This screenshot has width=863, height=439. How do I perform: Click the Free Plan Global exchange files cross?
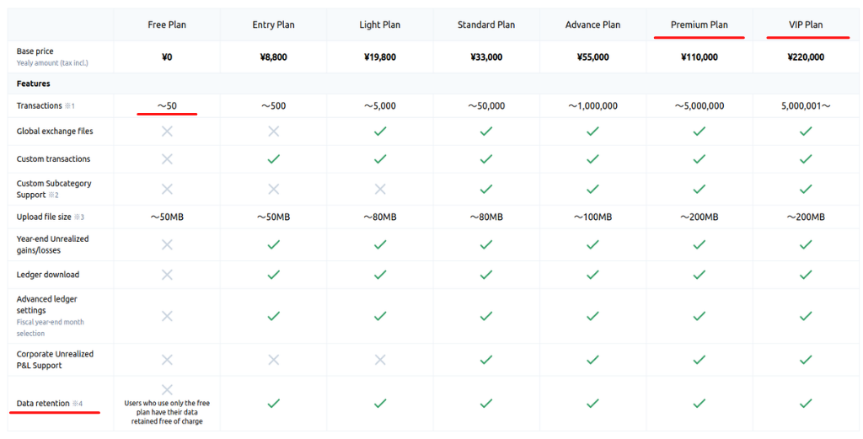(x=167, y=131)
